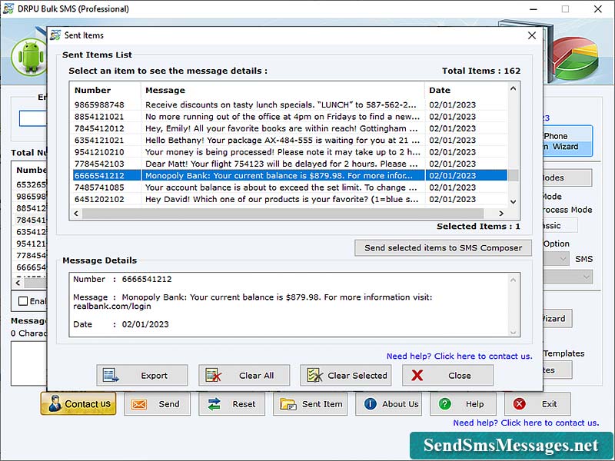615x461 pixels.
Task: Close the Sent Items dialog with X
Action: (x=532, y=35)
